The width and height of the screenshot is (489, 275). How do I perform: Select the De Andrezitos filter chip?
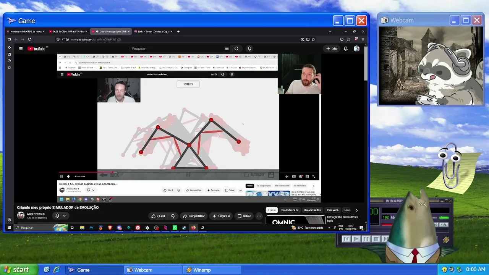290,210
